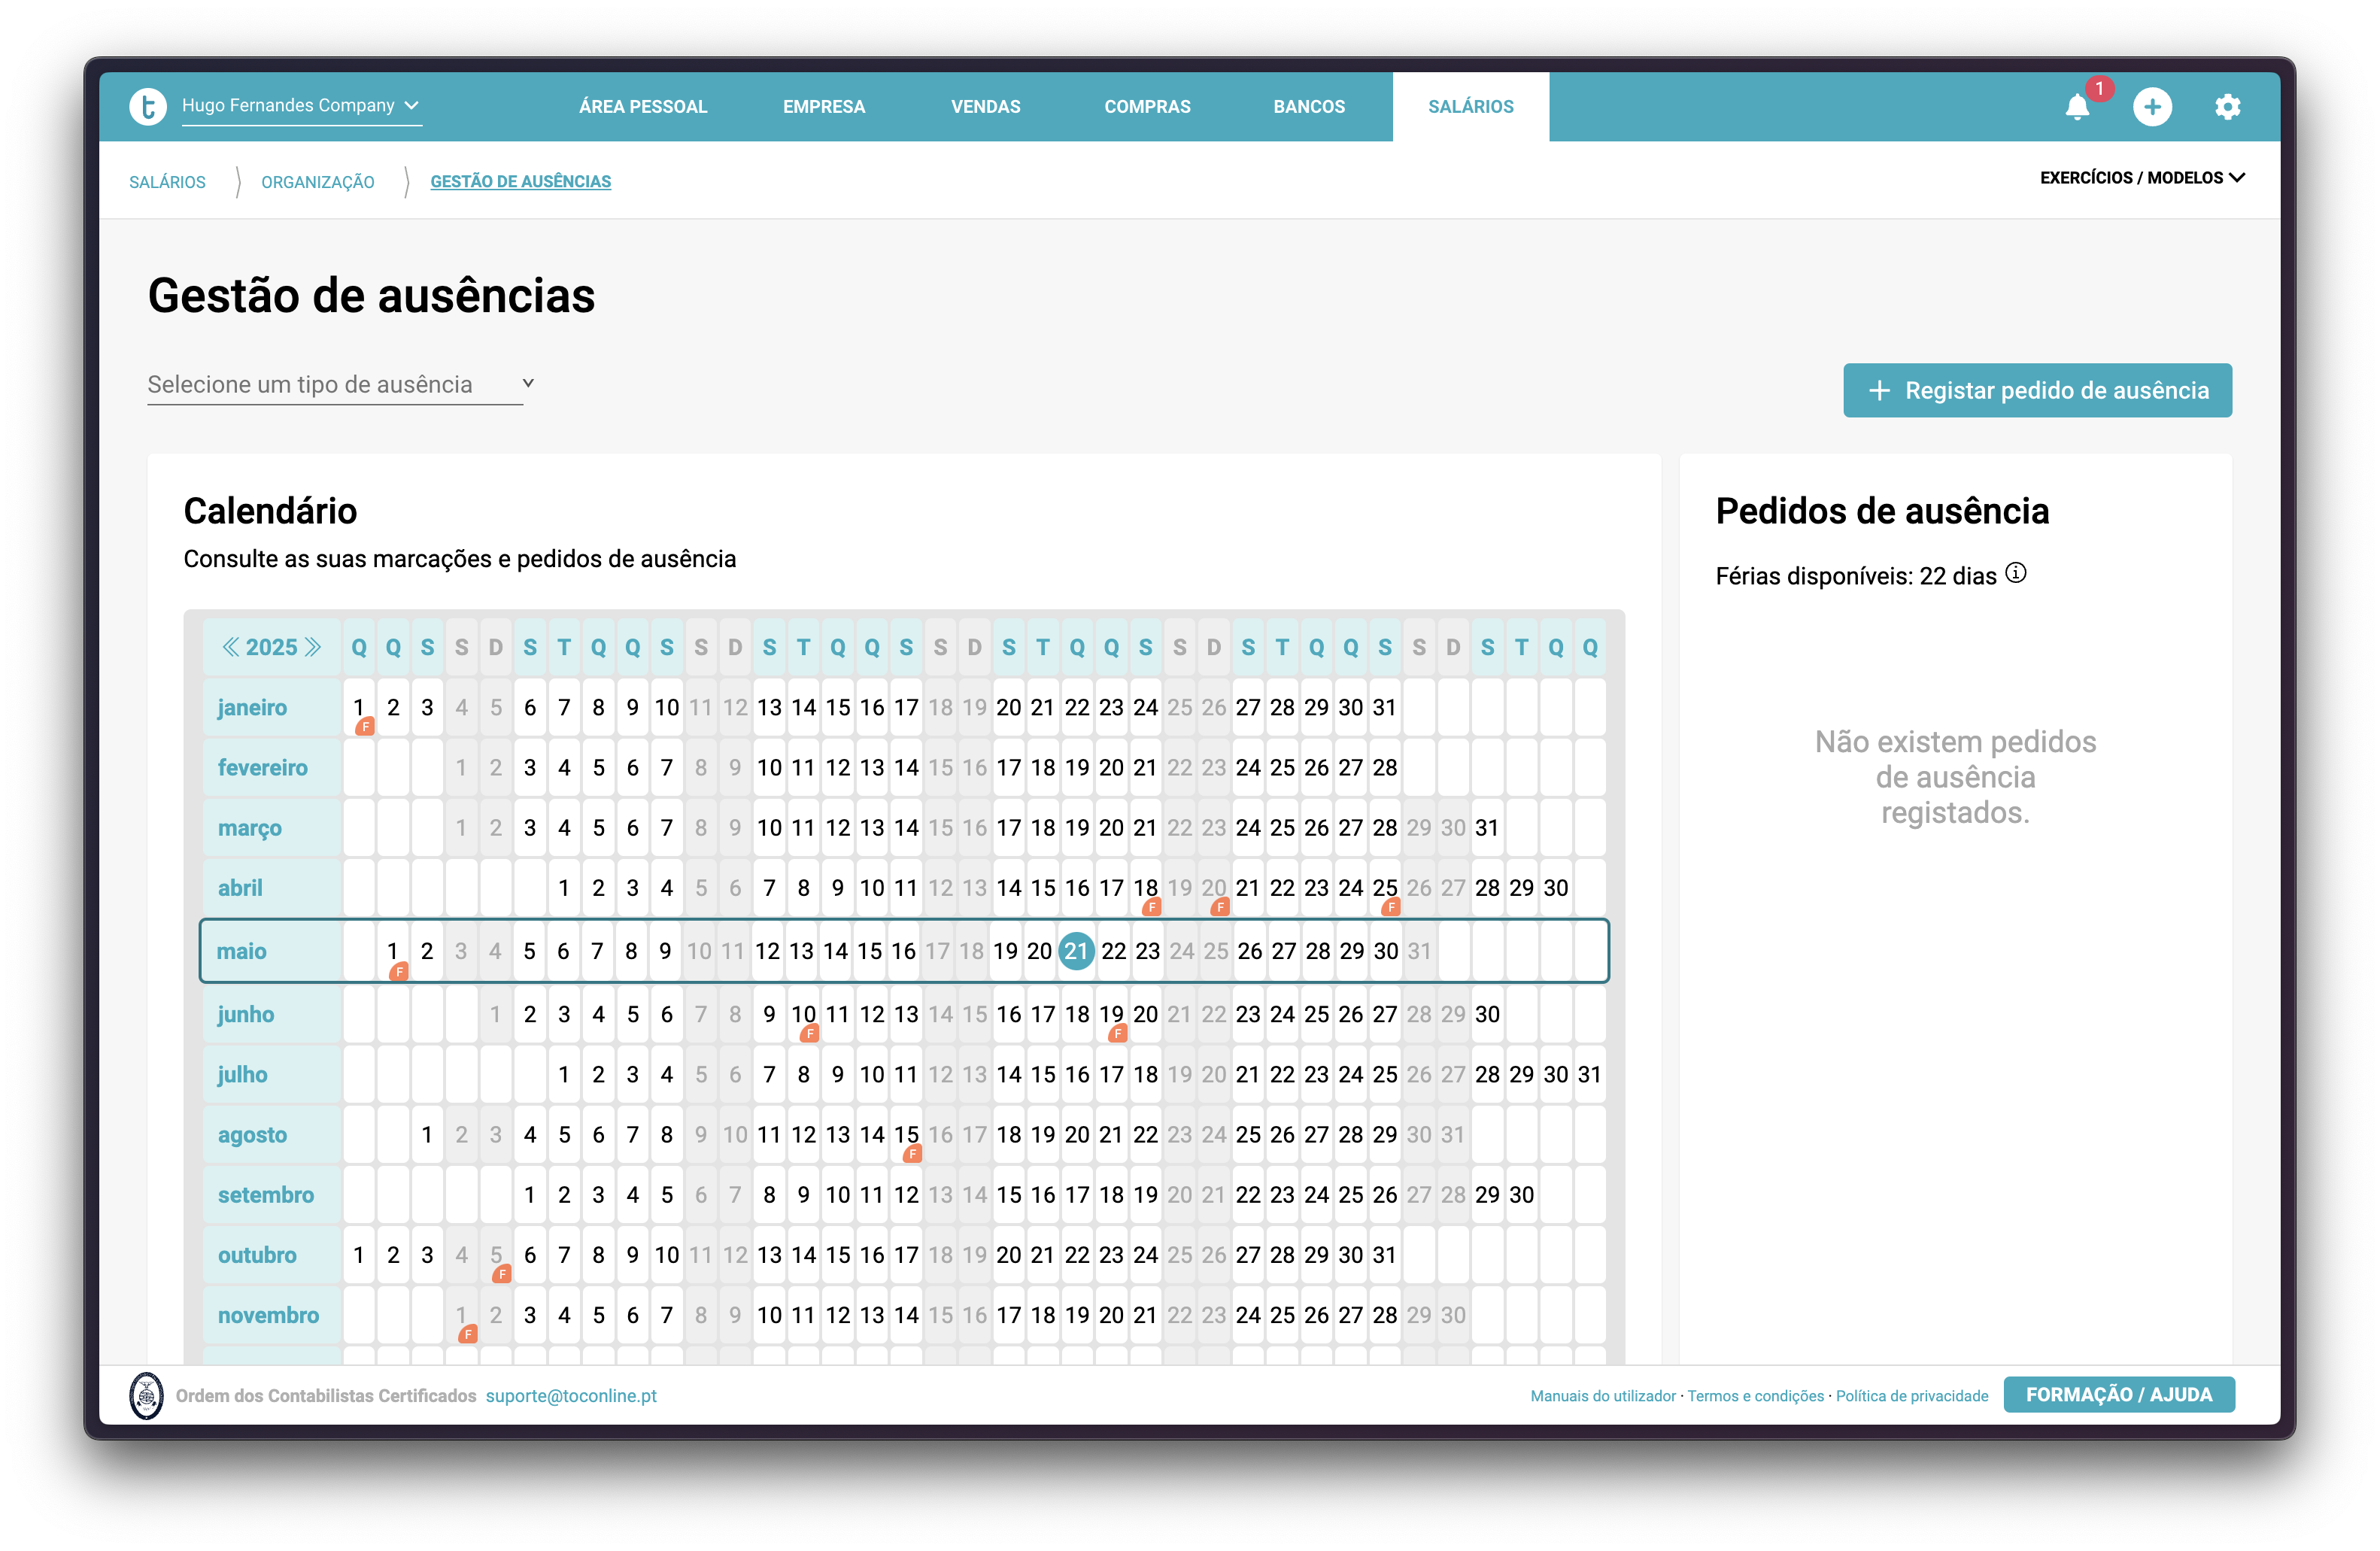
Task: Go to next year with right chevrons
Action: (x=313, y=647)
